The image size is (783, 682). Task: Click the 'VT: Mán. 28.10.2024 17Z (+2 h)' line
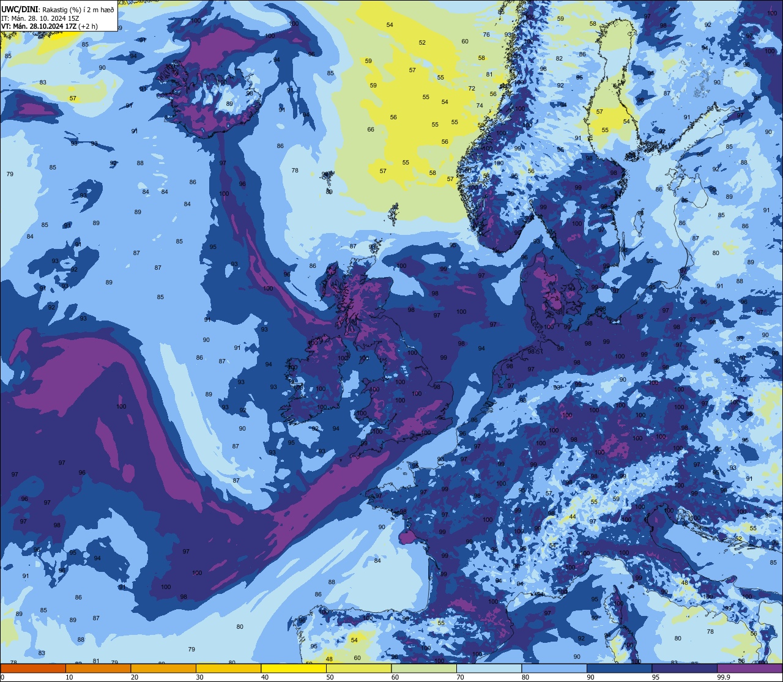point(50,26)
